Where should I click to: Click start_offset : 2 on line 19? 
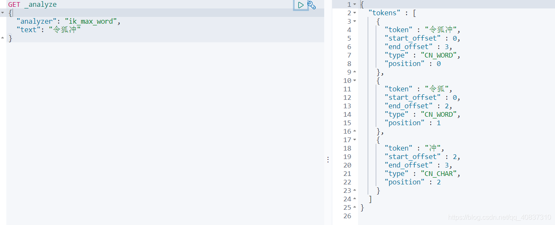422,157
